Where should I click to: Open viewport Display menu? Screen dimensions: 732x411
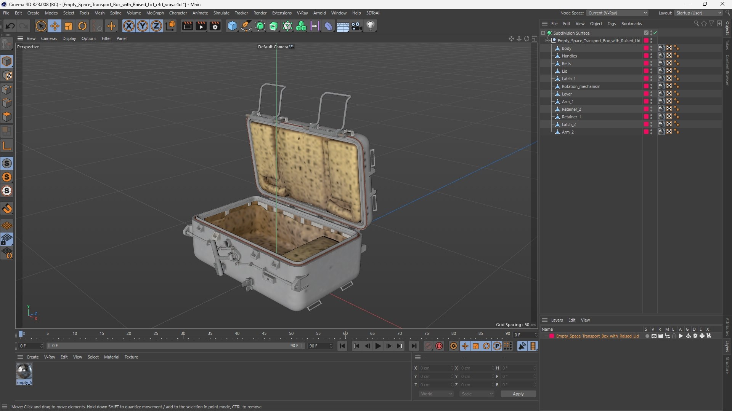pyautogui.click(x=69, y=38)
